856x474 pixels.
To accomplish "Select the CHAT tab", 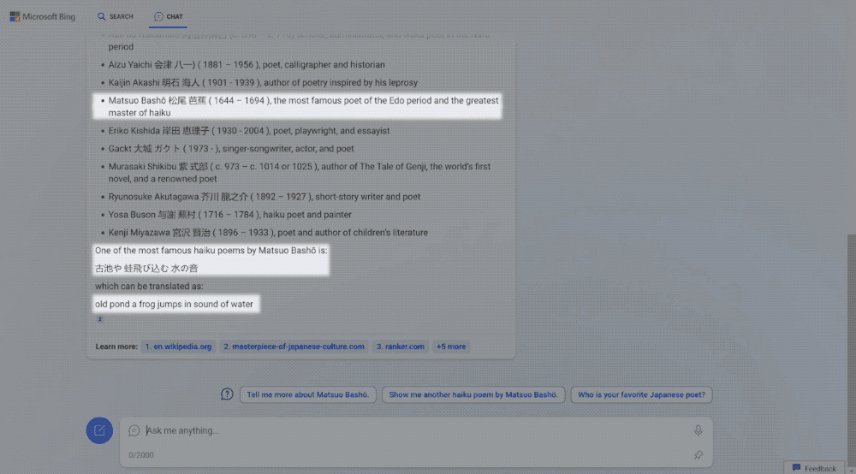I will (168, 16).
